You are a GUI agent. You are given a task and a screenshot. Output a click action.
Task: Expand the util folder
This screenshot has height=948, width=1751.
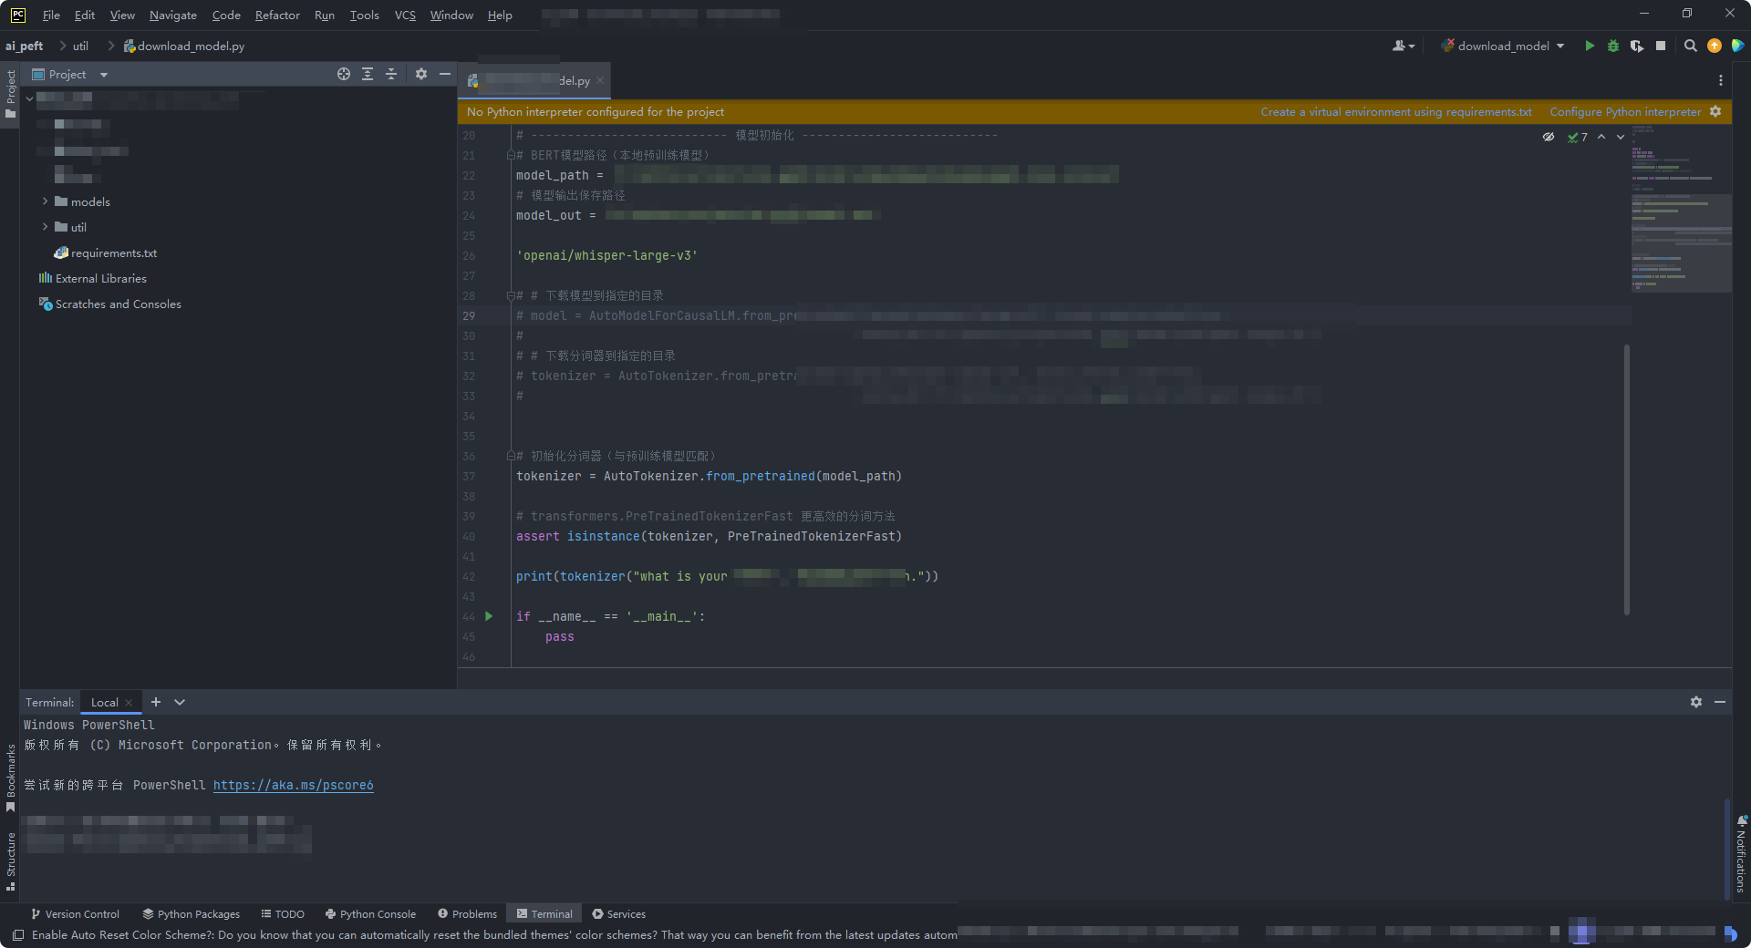[45, 227]
